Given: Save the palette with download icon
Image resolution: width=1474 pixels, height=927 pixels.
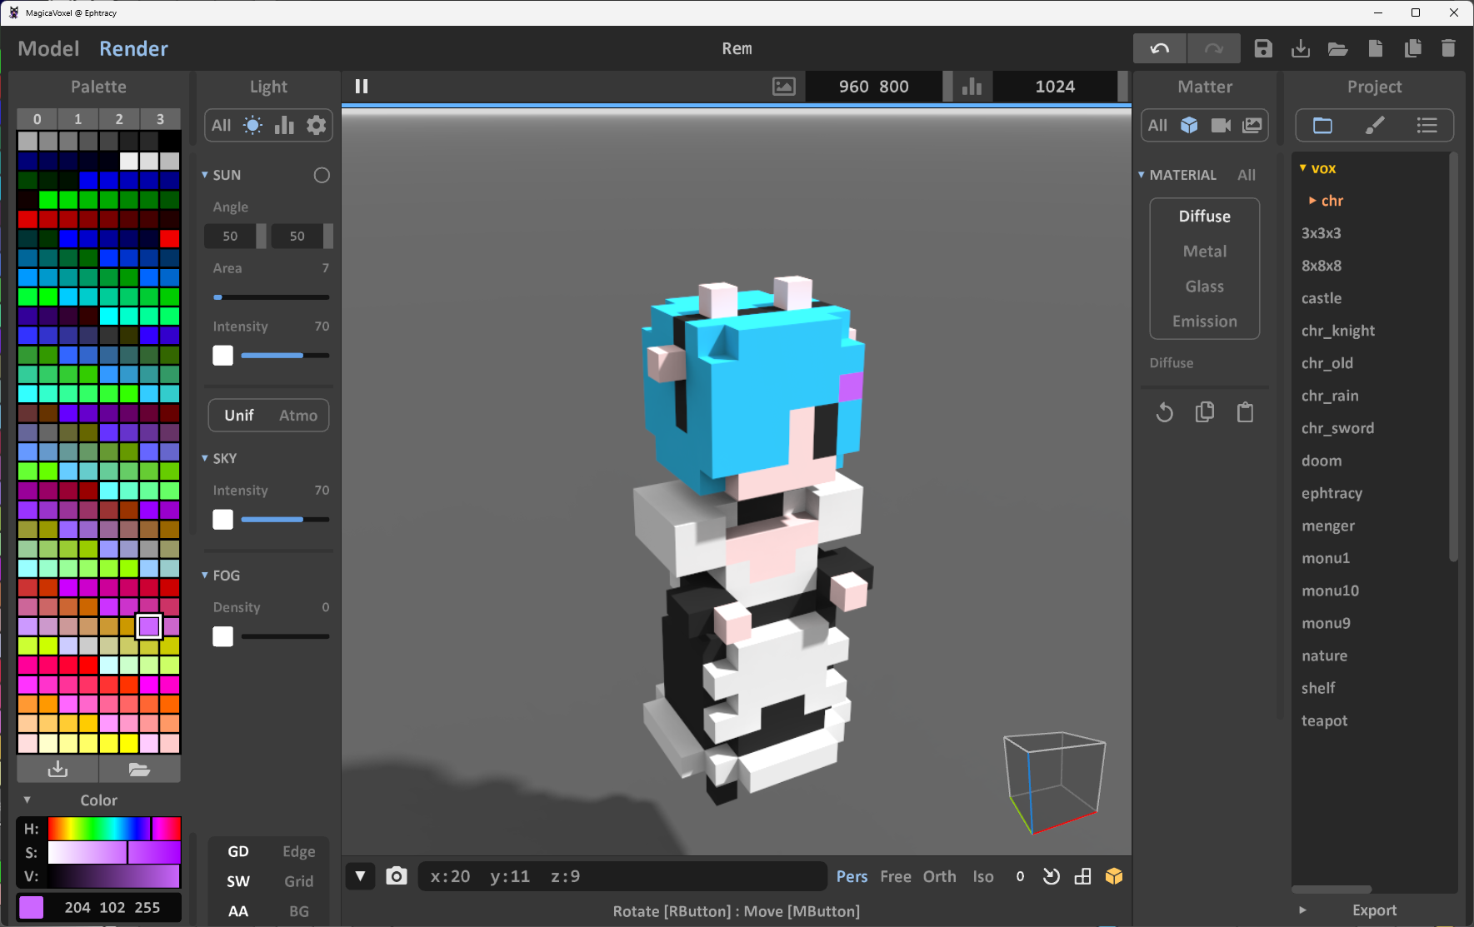Looking at the screenshot, I should tap(57, 769).
